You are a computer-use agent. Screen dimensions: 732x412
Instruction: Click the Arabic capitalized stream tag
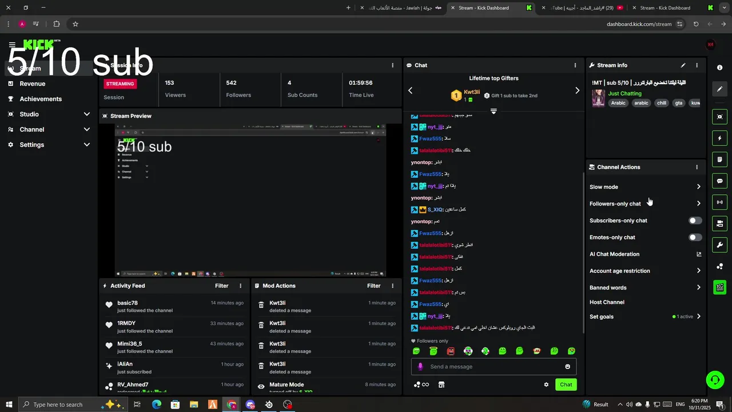click(618, 103)
